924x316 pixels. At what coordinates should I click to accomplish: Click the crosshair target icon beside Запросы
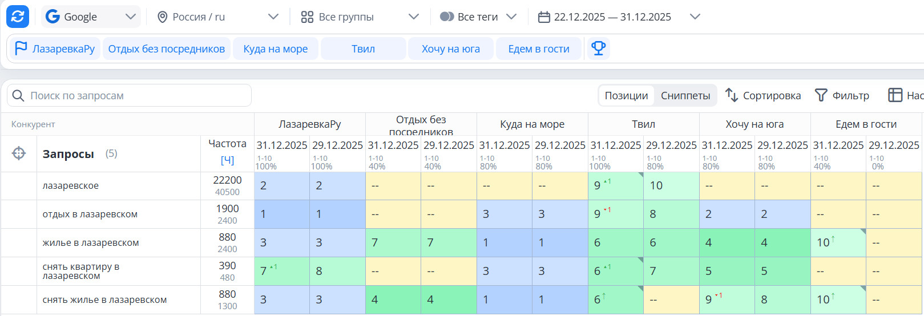point(19,153)
